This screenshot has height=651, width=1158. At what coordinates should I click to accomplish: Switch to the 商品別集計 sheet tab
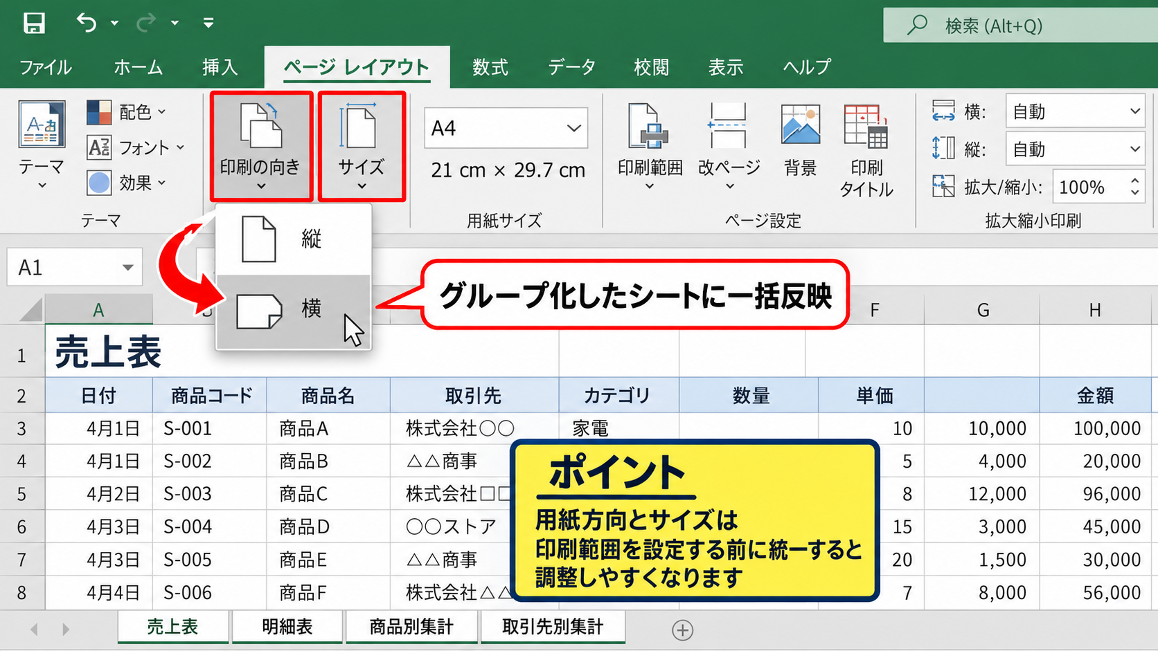click(x=411, y=627)
